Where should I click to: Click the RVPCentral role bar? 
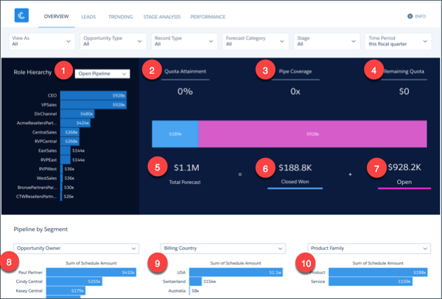[69, 141]
